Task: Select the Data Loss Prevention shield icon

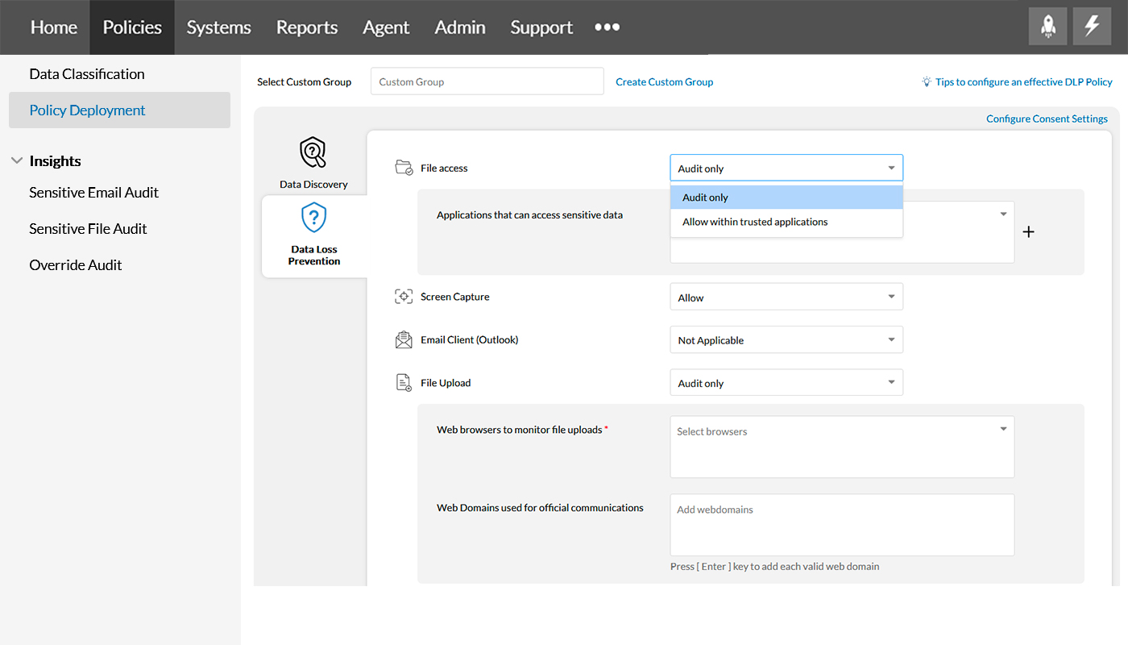Action: [313, 218]
